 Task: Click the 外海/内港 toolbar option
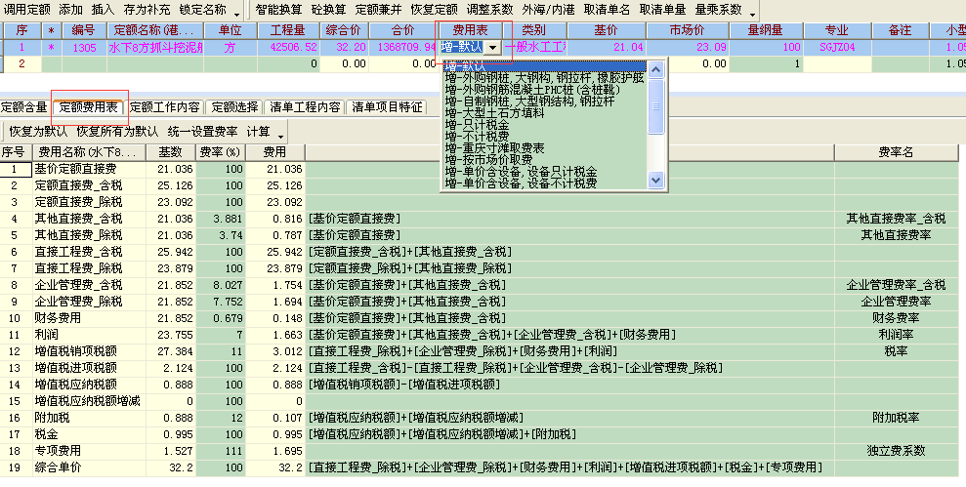(549, 9)
